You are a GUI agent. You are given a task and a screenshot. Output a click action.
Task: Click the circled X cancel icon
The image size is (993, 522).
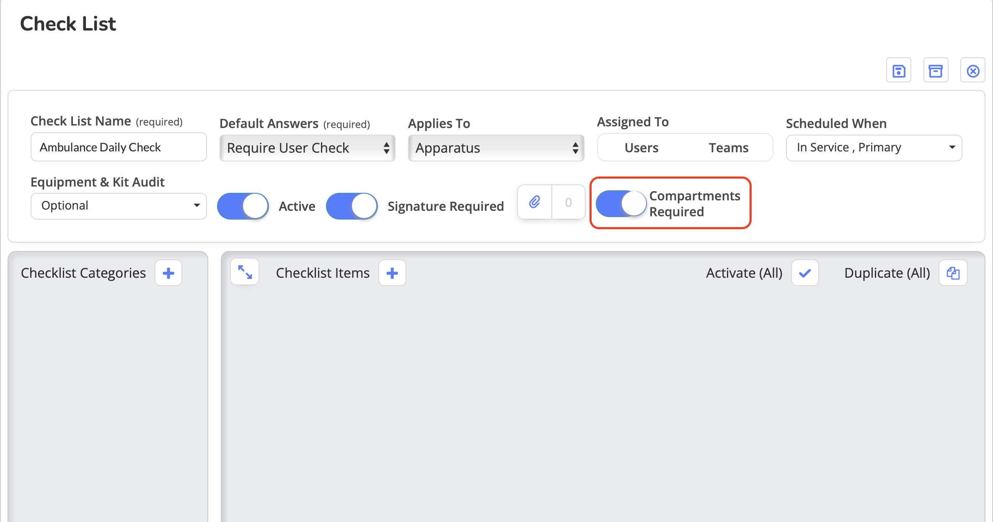(x=973, y=71)
